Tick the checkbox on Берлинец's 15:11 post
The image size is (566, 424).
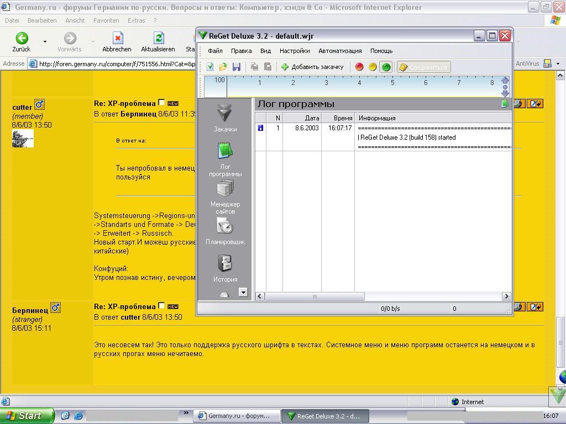tap(162, 306)
